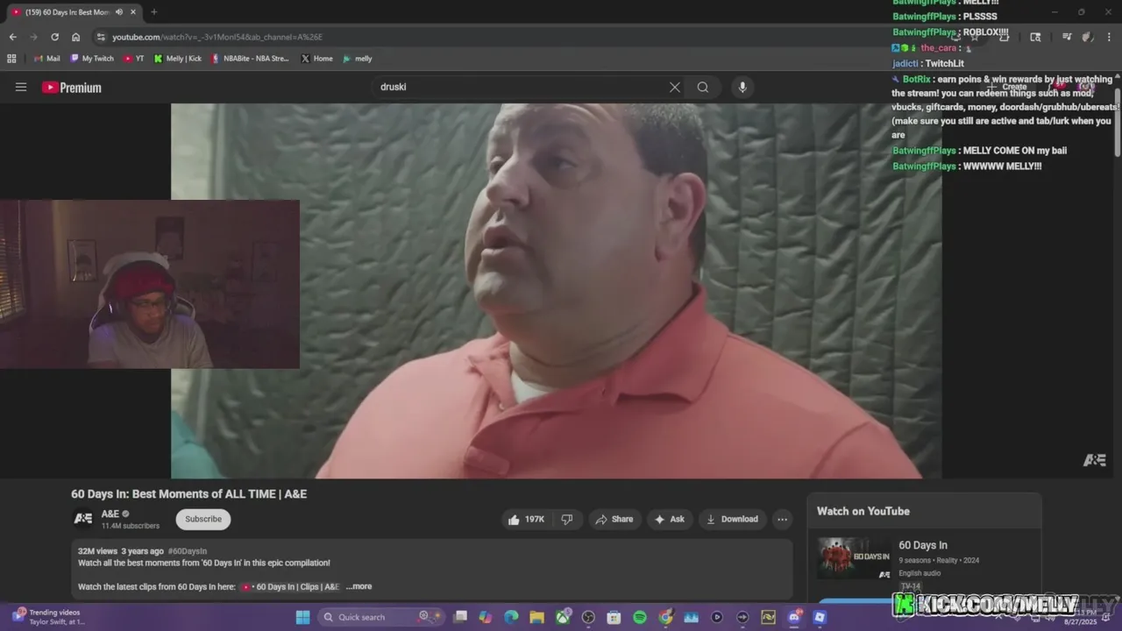The image size is (1122, 631).
Task: Open the Mail bookmark
Action: point(46,59)
